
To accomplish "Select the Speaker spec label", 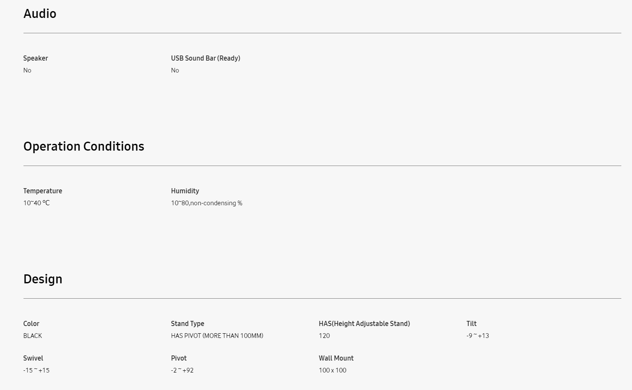I will pyautogui.click(x=35, y=58).
